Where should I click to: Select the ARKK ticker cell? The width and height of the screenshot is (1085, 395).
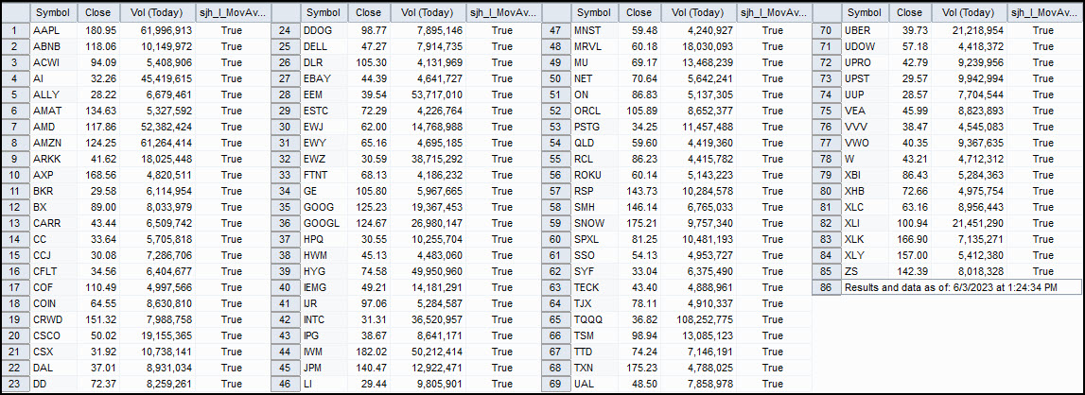coord(53,159)
